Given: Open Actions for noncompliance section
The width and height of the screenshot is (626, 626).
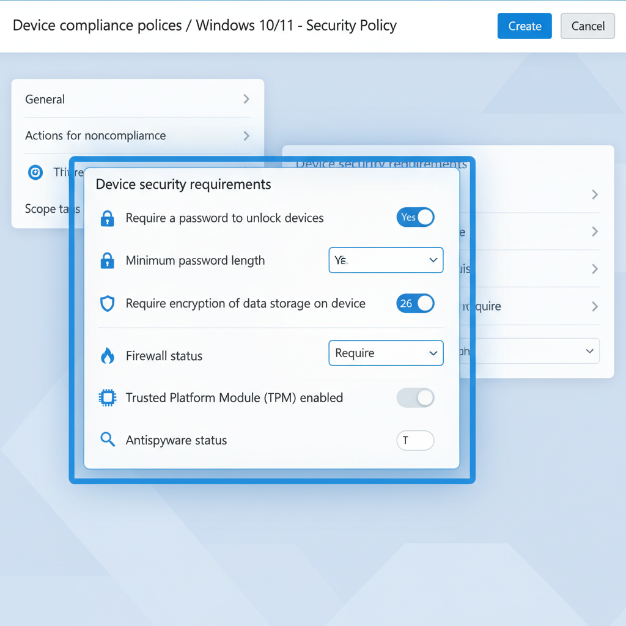Looking at the screenshot, I should click(x=138, y=136).
